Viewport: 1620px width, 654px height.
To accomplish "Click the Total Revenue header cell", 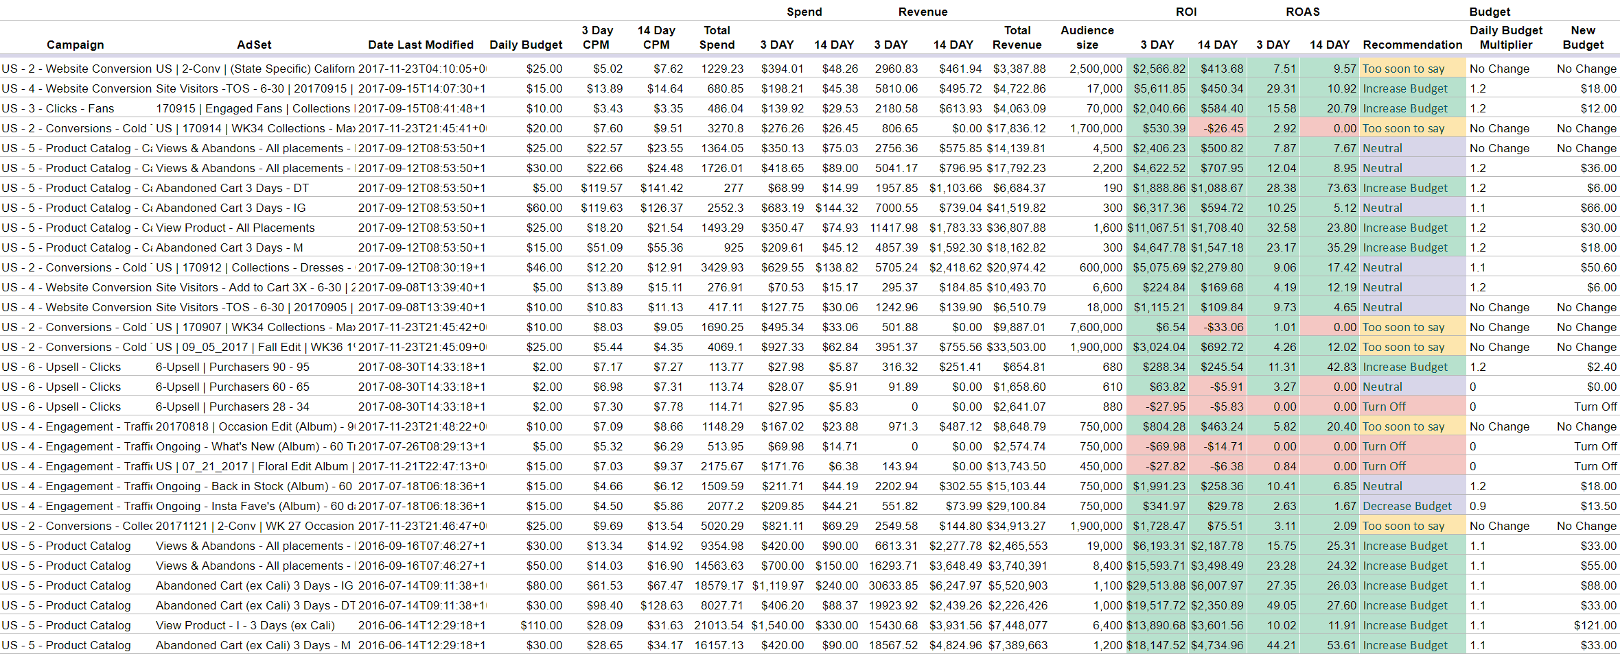I will click(1017, 38).
